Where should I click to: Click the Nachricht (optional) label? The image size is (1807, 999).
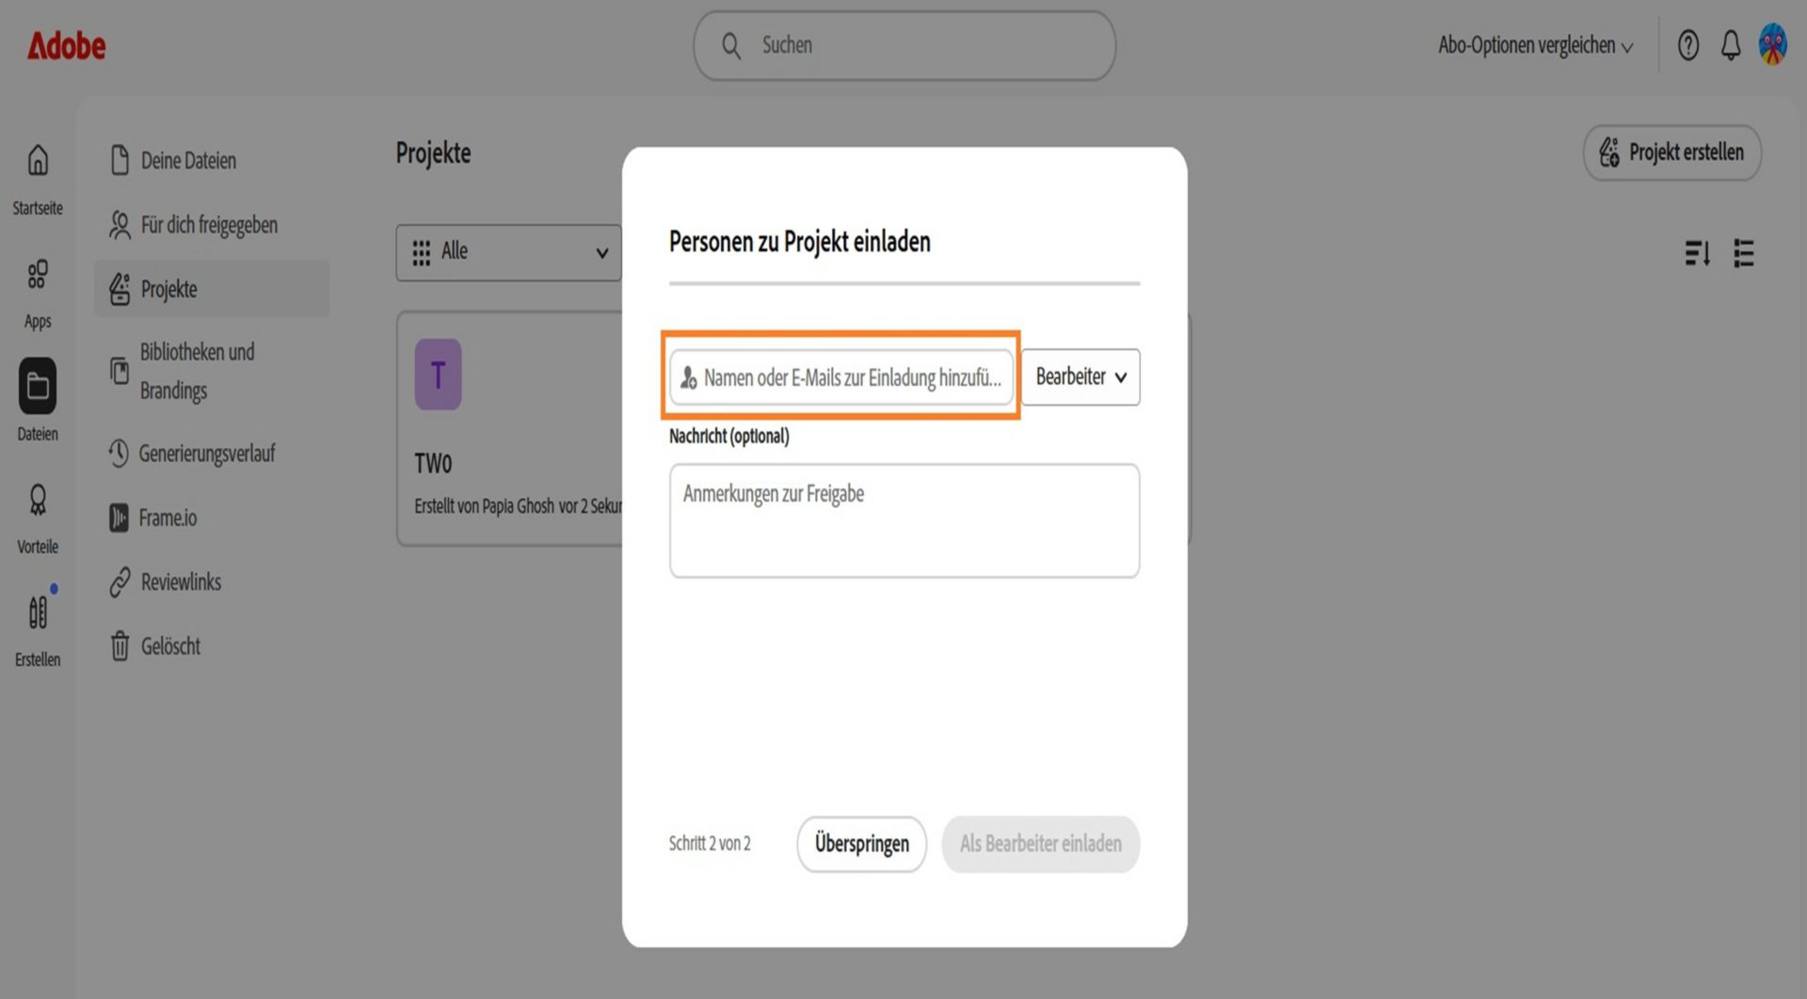[x=728, y=436]
